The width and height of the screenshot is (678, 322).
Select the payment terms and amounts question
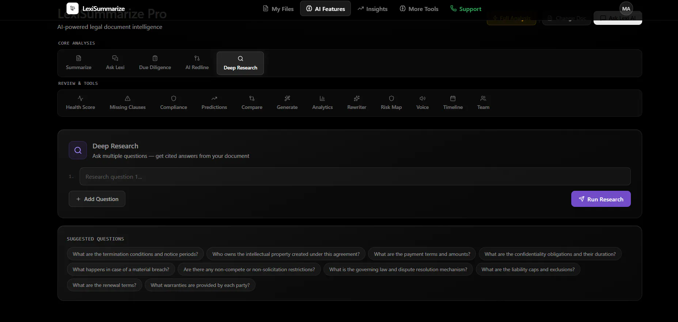pos(422,254)
